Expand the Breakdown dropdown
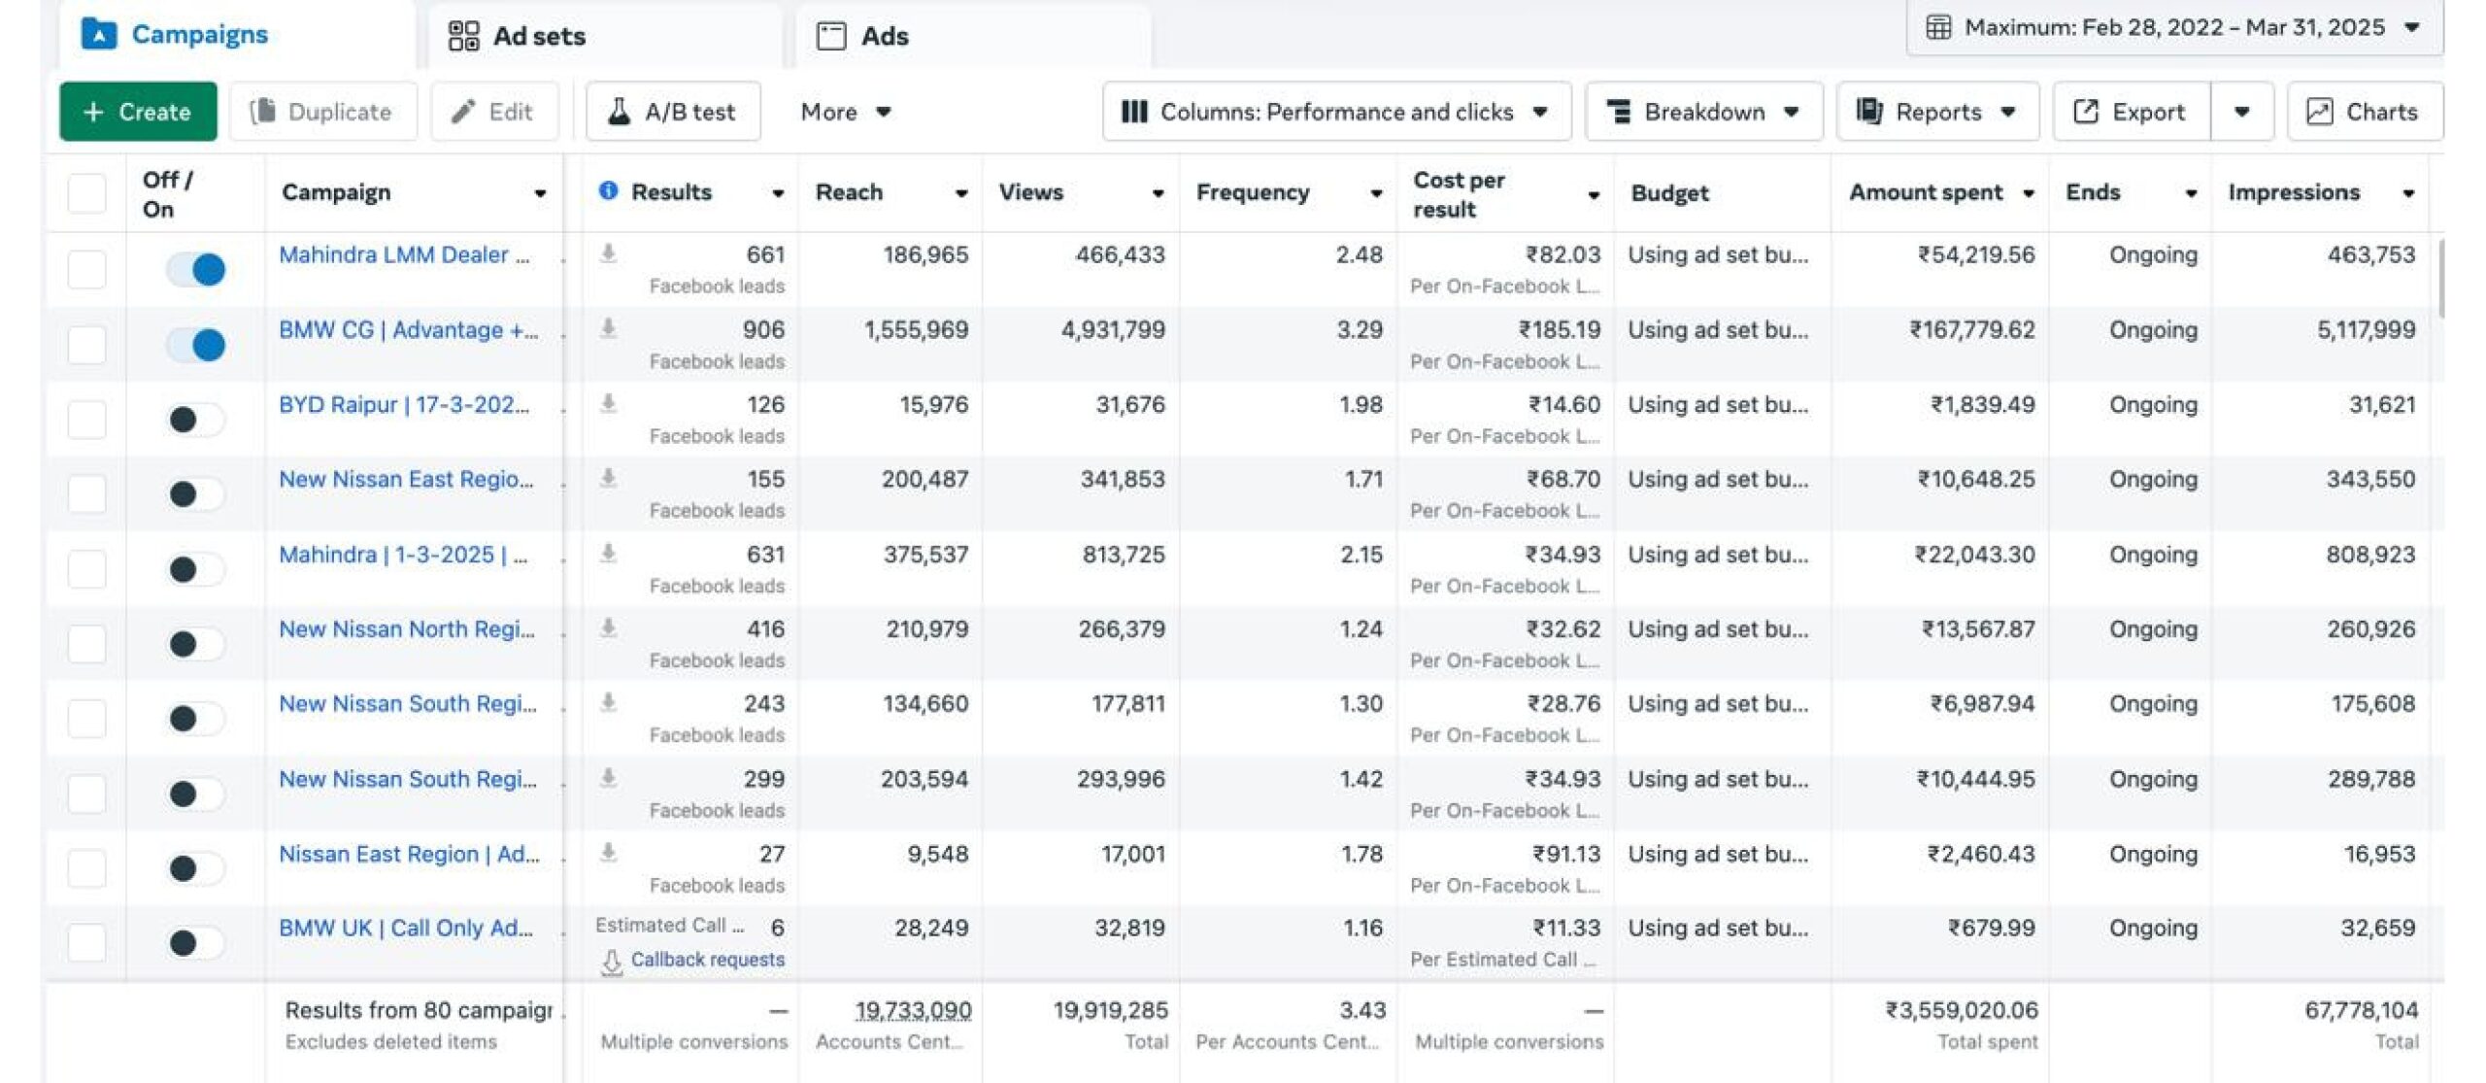Viewport: 2486px width, 1083px height. click(x=1704, y=112)
